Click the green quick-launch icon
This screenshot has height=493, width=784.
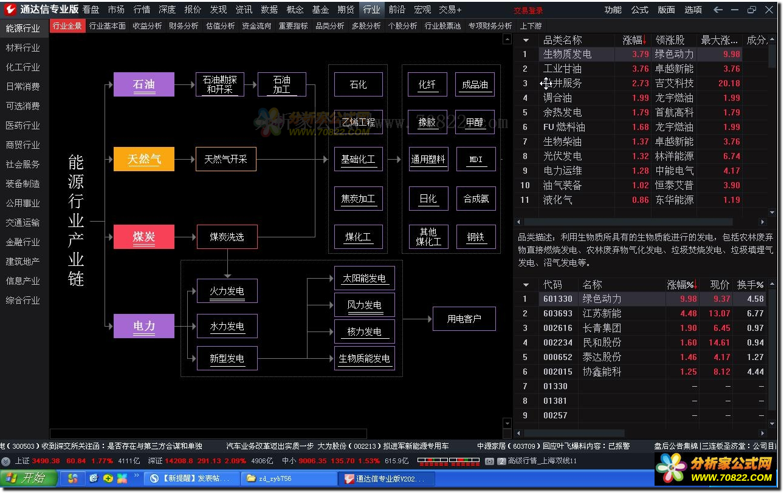tap(108, 478)
